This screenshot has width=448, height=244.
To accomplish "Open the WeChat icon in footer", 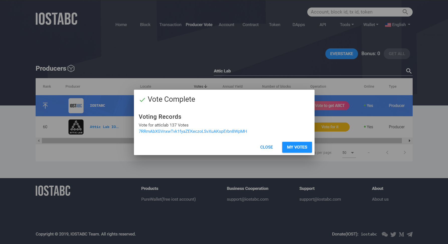I will (x=385, y=234).
